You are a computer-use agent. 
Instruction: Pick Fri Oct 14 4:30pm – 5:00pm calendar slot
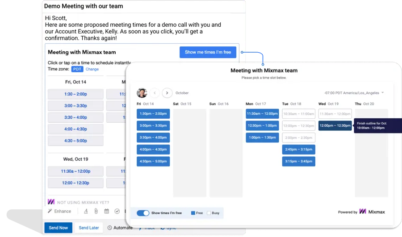(153, 161)
